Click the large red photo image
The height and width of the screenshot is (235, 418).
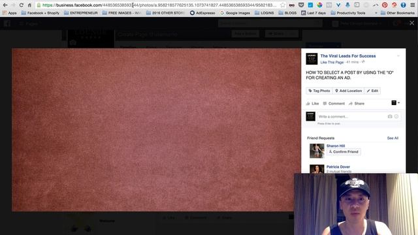point(156,130)
